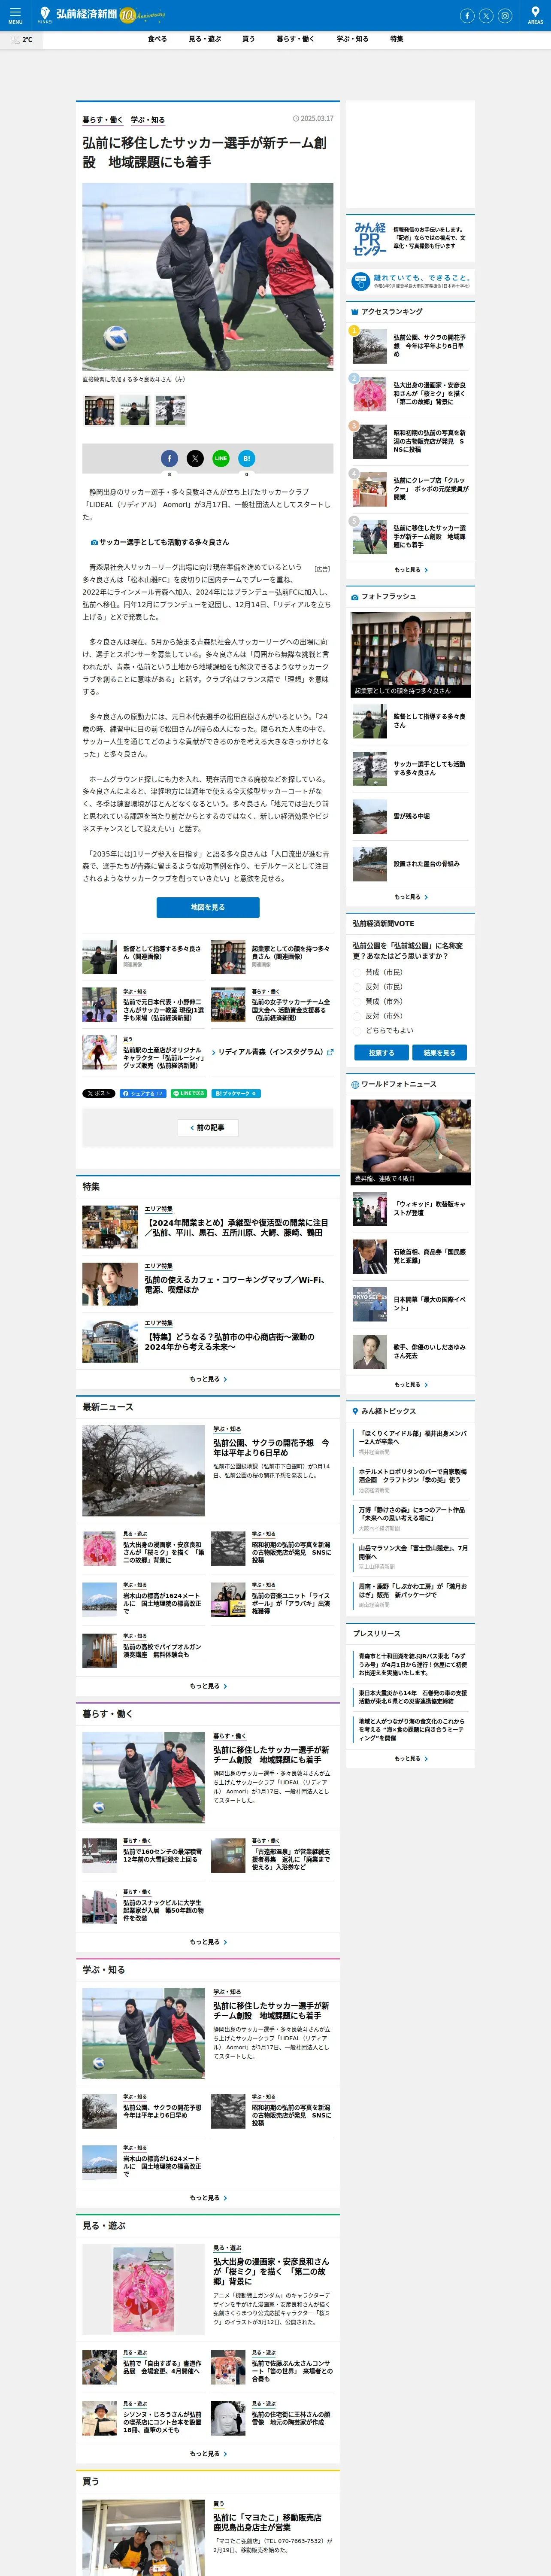Image resolution: width=551 pixels, height=2576 pixels.
Task: Select 賛成（市外） radio option
Action: point(357,1001)
